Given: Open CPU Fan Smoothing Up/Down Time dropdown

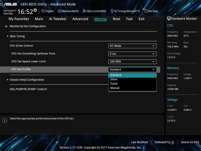Looking at the screenshot, I should 132,54.
